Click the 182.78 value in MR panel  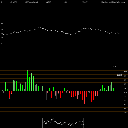coord(120,75)
